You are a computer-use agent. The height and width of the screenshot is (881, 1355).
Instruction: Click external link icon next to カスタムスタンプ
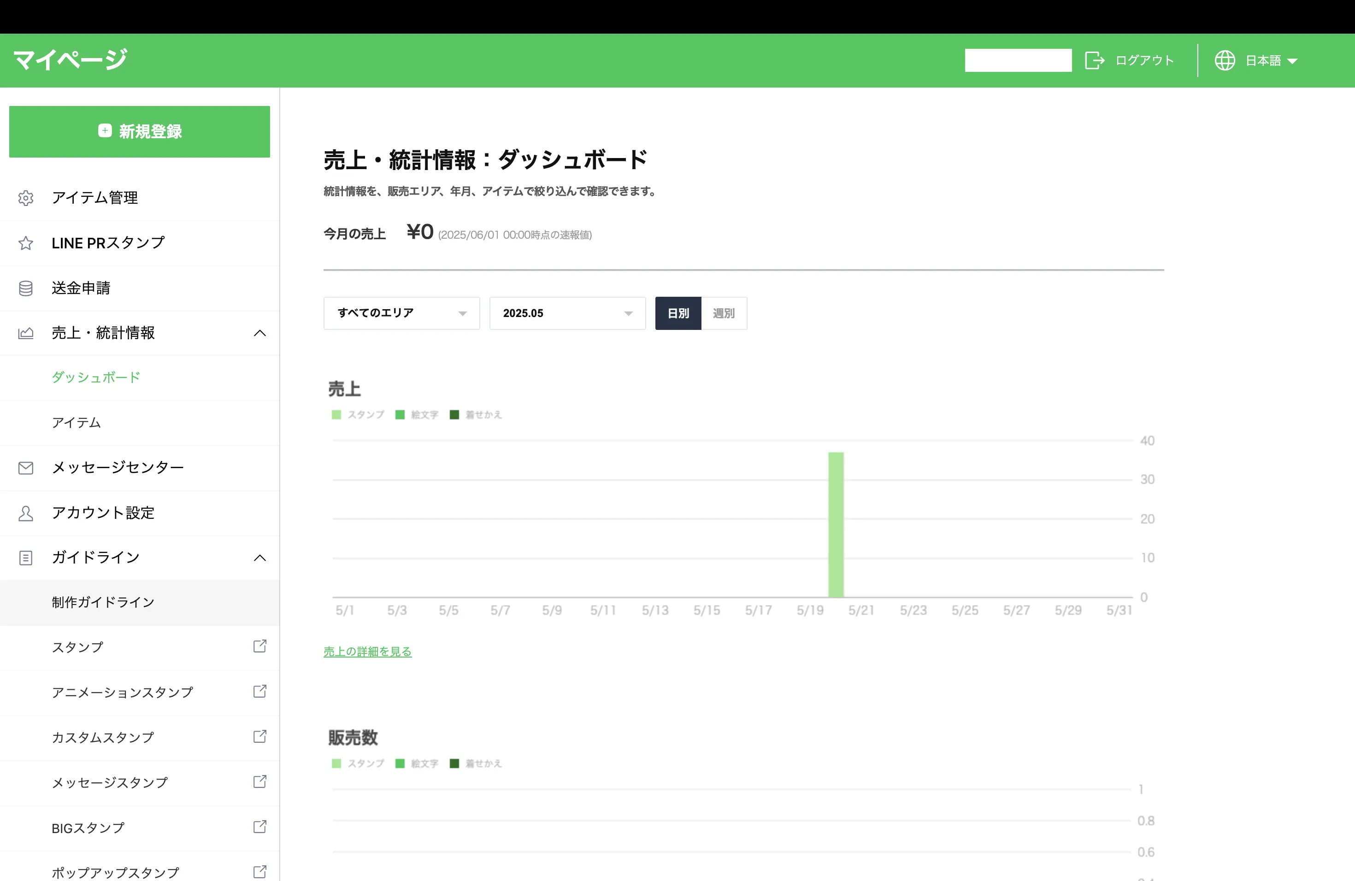pos(259,736)
